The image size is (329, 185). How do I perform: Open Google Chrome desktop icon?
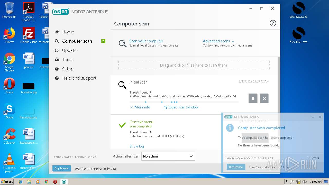click(x=9, y=62)
